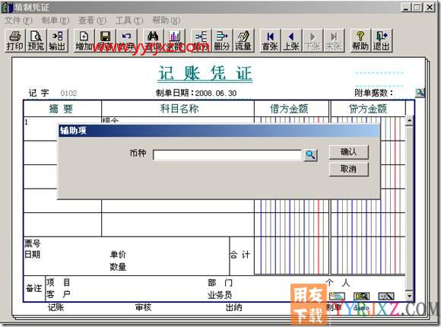
Task: Open voucher search via the binoculars icon
Action: tap(153, 41)
